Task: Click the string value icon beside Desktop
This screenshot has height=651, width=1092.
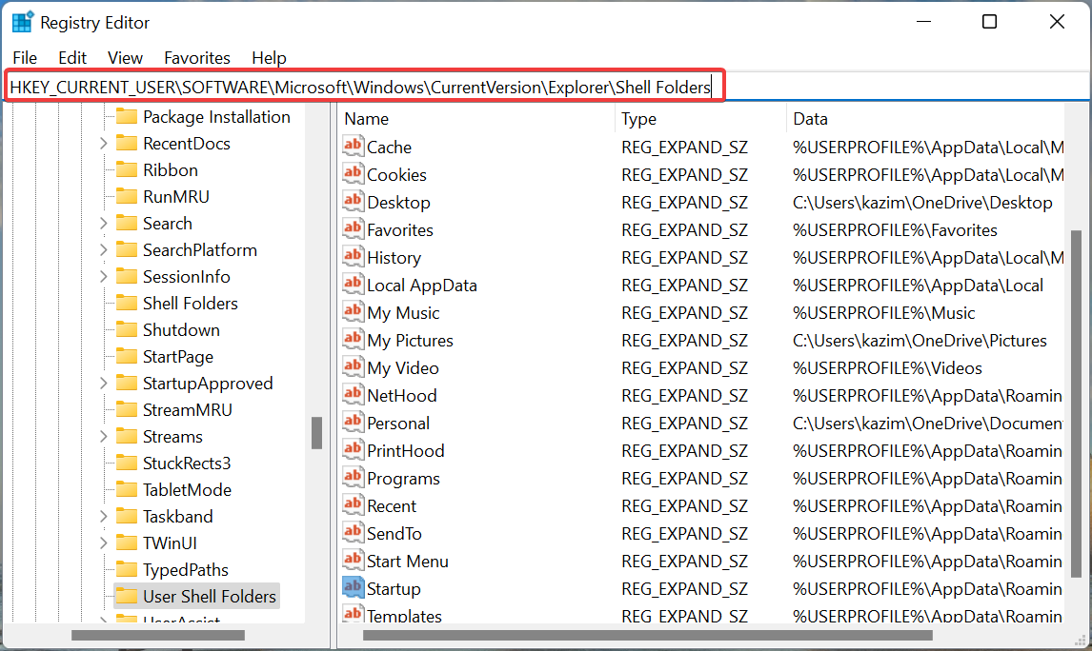Action: click(354, 202)
